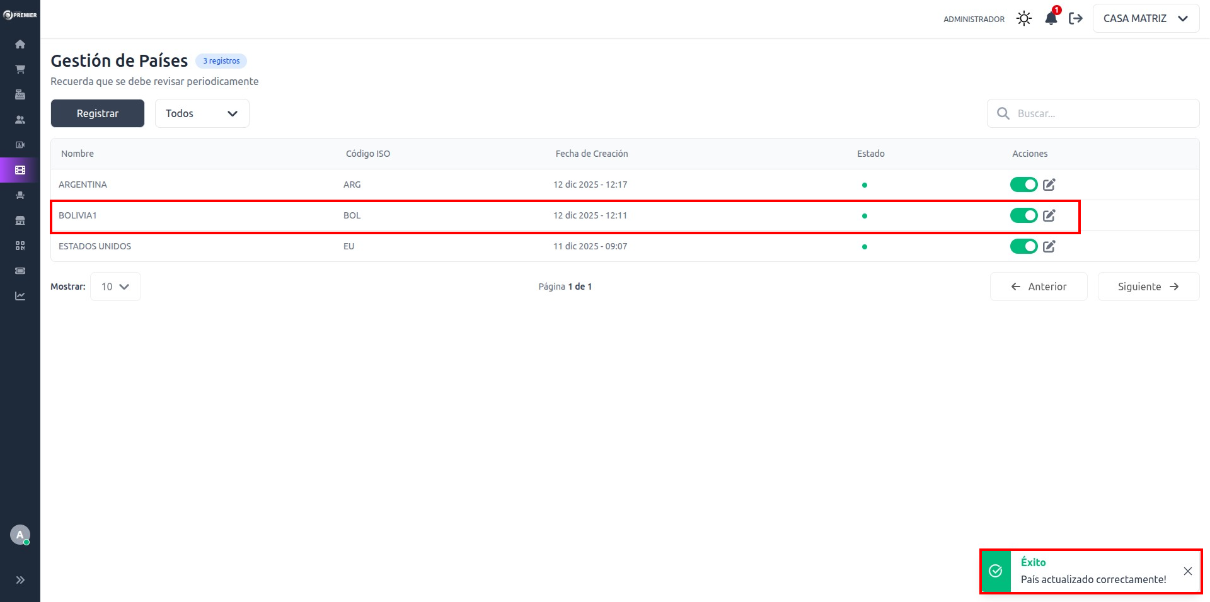
Task: Click the Registrar button
Action: [98, 113]
